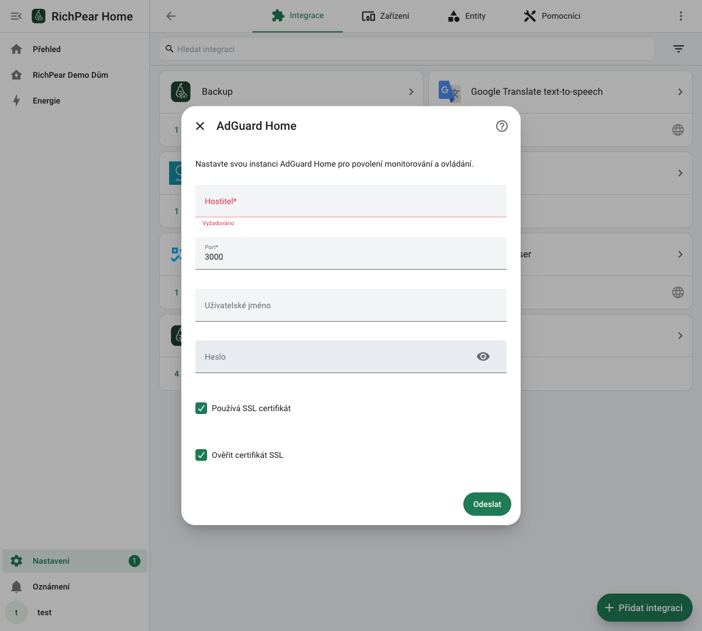
Task: Open the three-dot overflow menu
Action: click(x=680, y=16)
